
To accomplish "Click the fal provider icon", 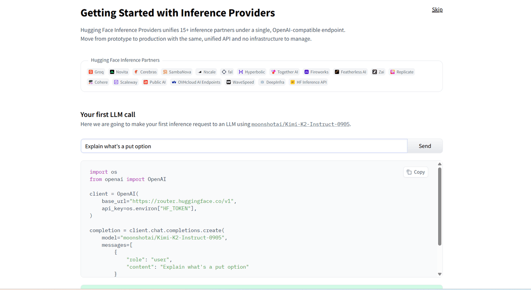I will (x=224, y=72).
